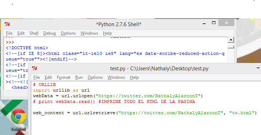Viewport: 261px width, 135px height.
Task: Open Run menu in test.py editor
Action: tap(79, 77)
